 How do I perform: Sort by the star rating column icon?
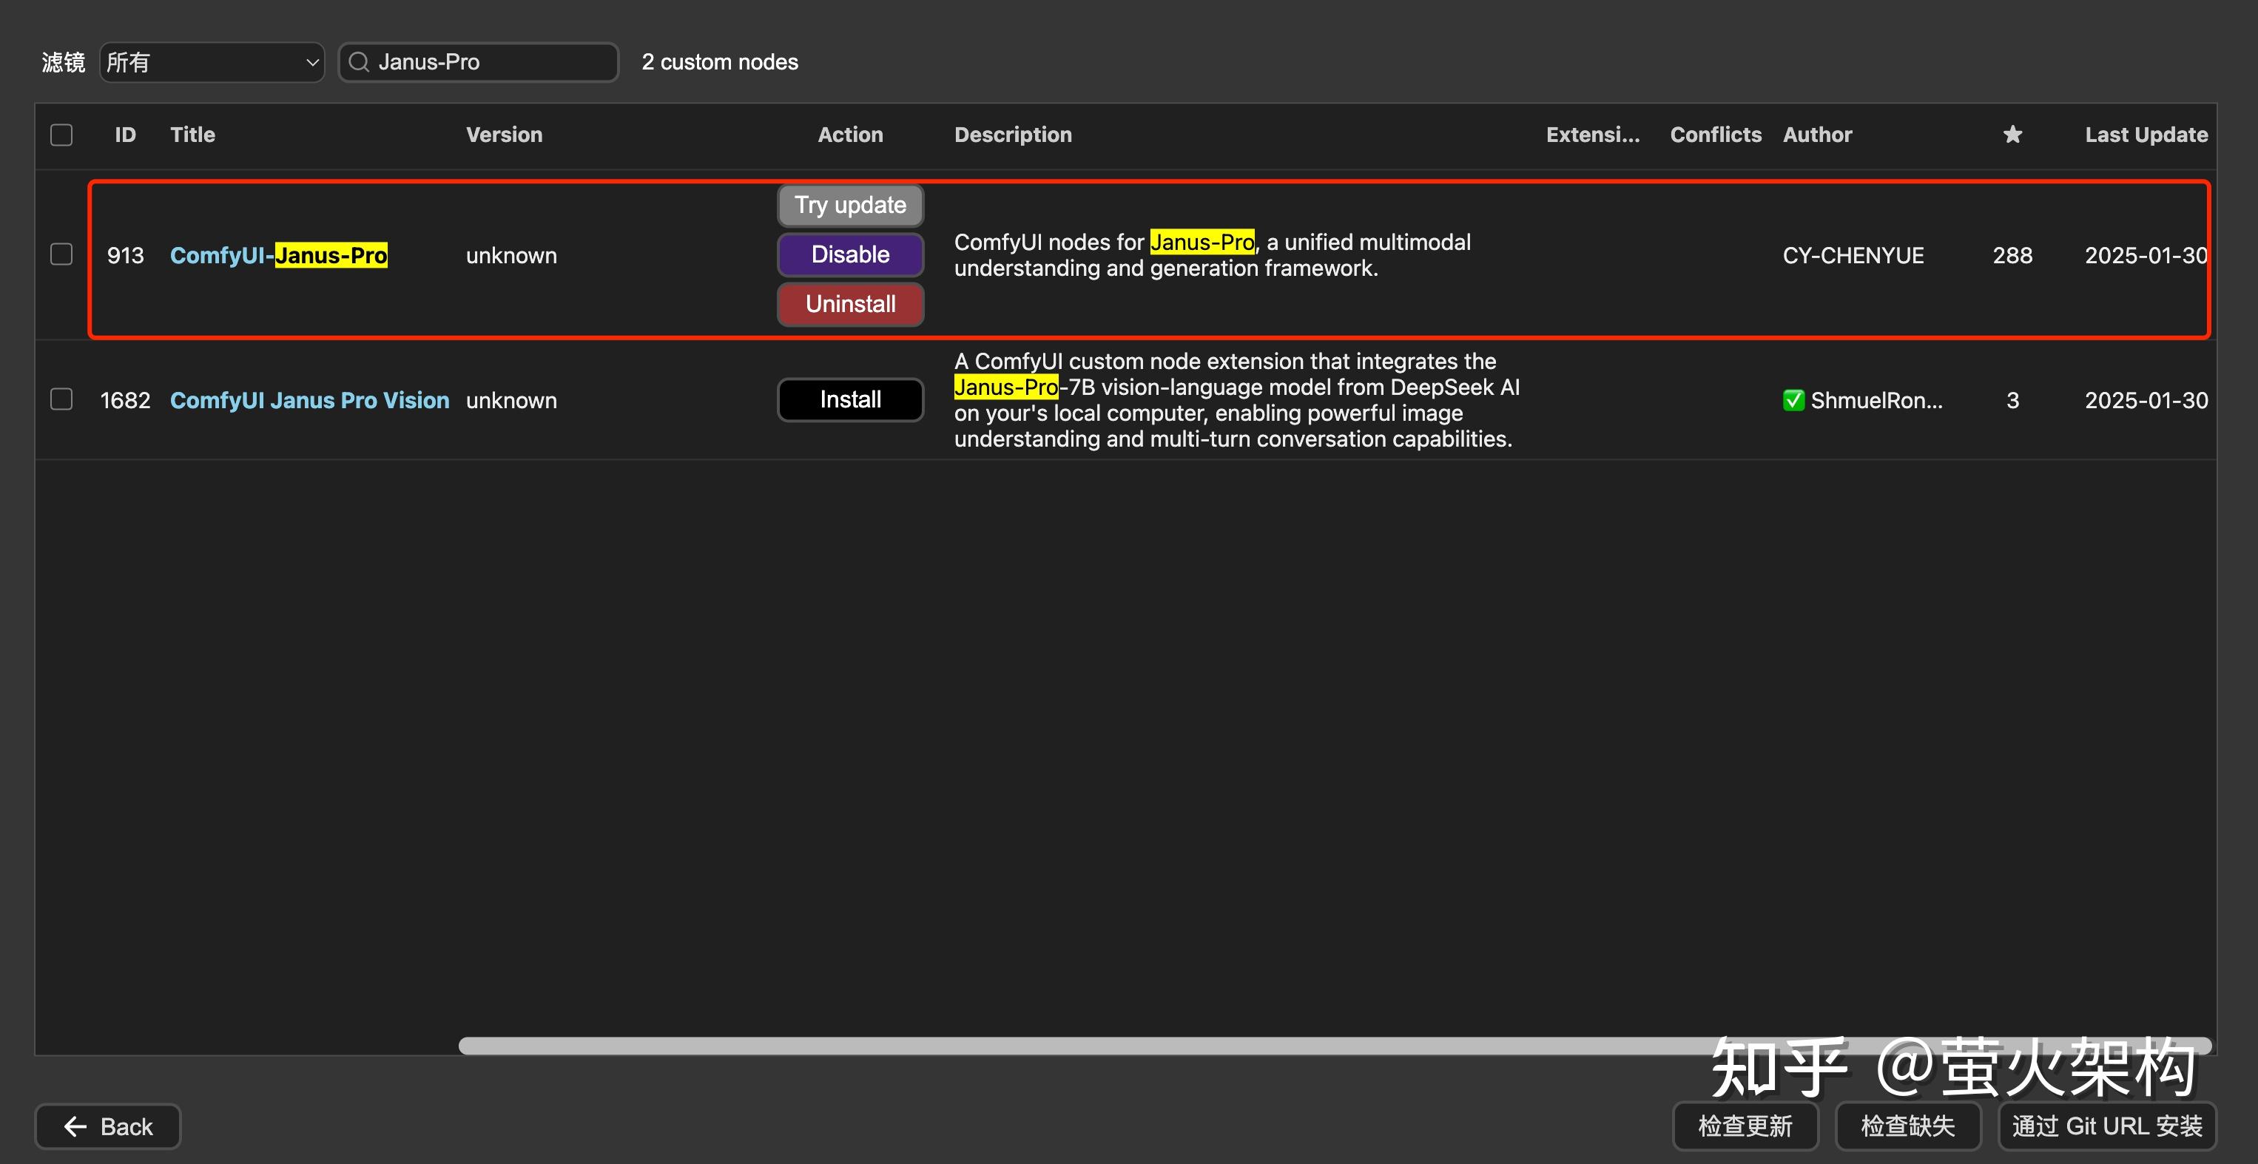click(x=2012, y=135)
